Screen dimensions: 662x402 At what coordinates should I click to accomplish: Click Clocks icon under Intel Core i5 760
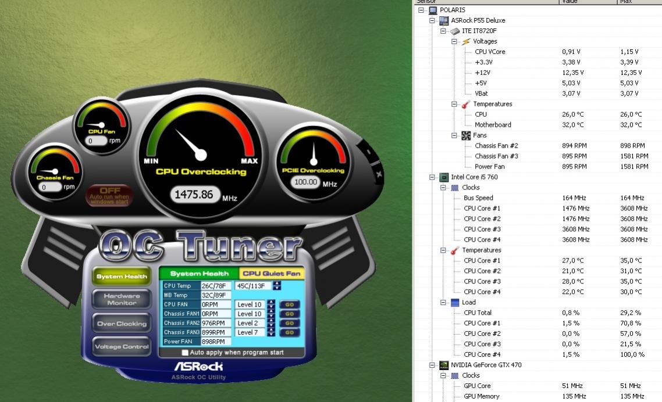[455, 188]
